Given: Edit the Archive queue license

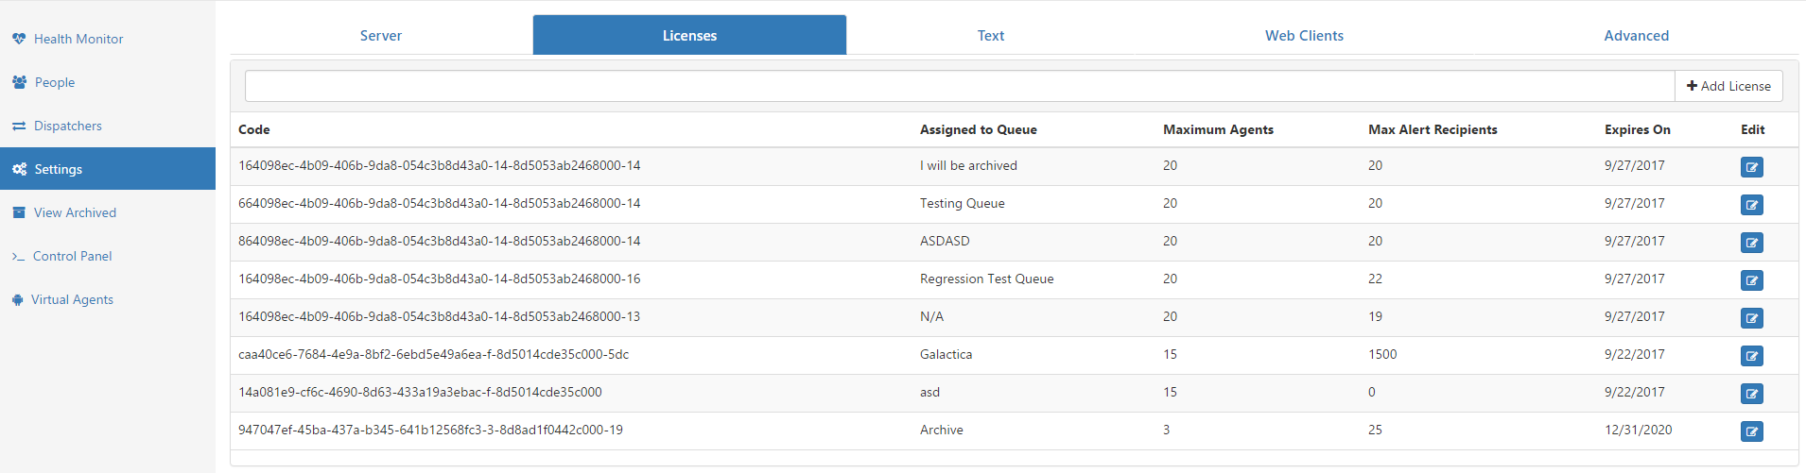Looking at the screenshot, I should [x=1751, y=431].
